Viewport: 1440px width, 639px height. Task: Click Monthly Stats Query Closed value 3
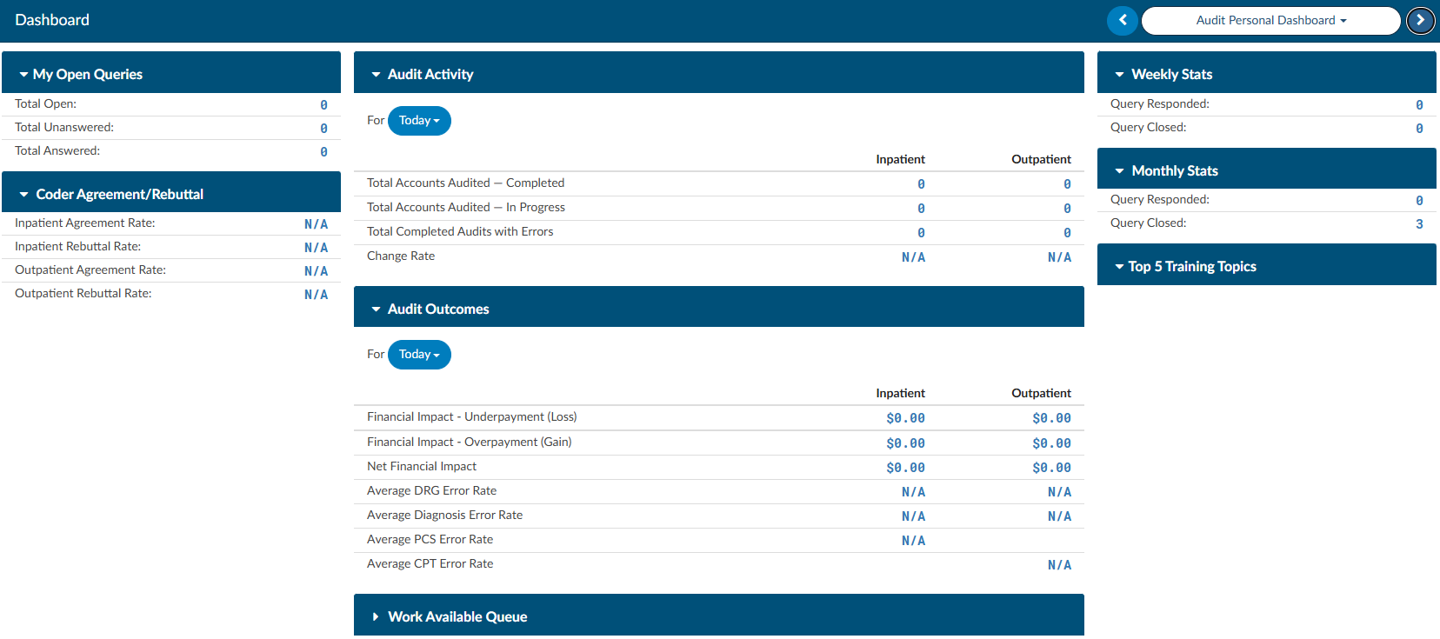point(1419,223)
